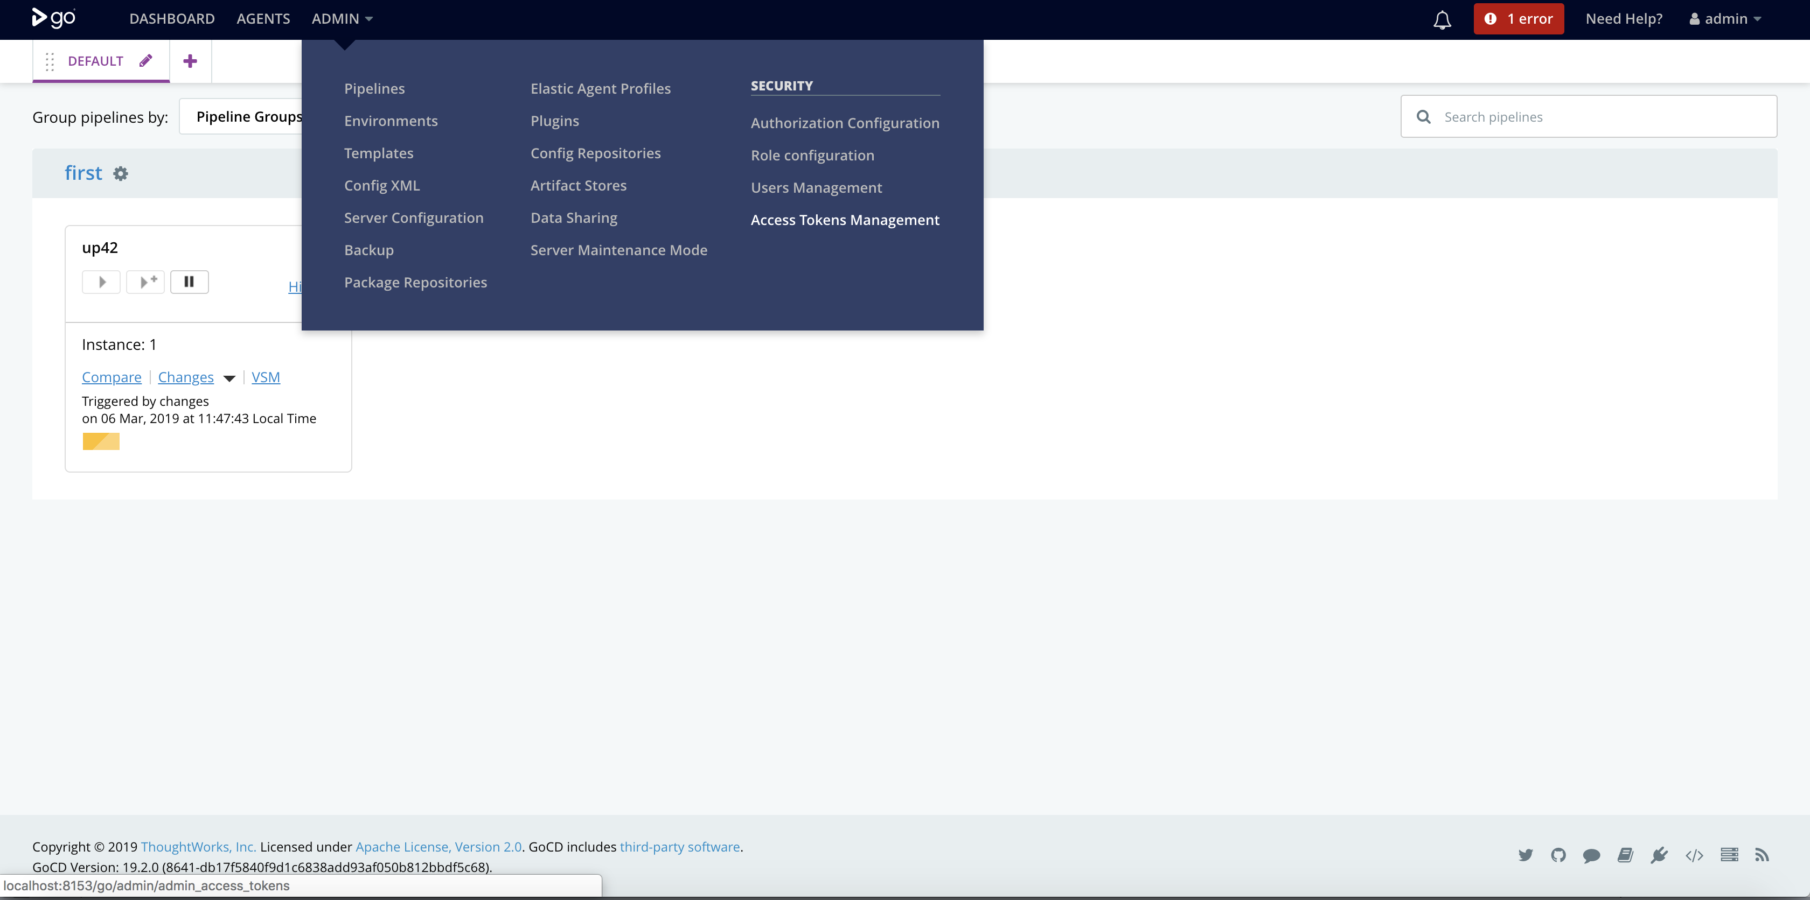Trigger the up42 pipeline with the play button

pyautogui.click(x=101, y=282)
